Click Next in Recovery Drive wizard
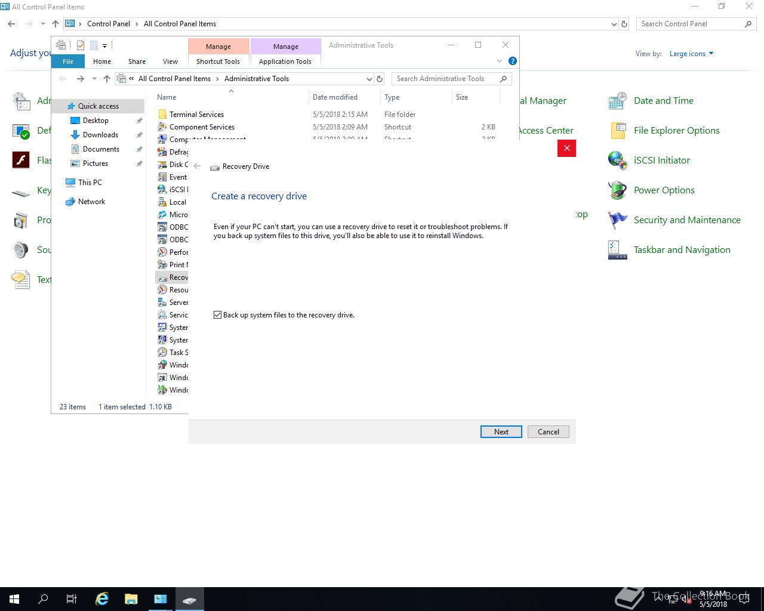 (x=501, y=432)
